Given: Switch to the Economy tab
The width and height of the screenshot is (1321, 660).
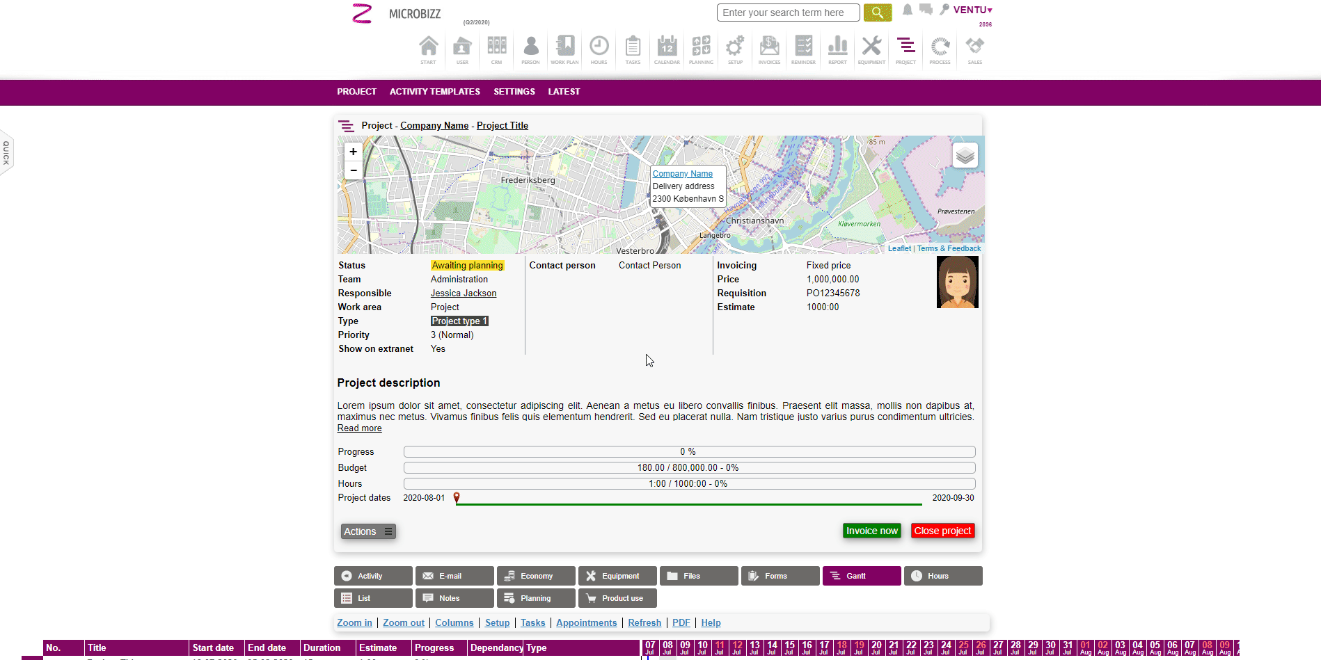Looking at the screenshot, I should [x=536, y=576].
